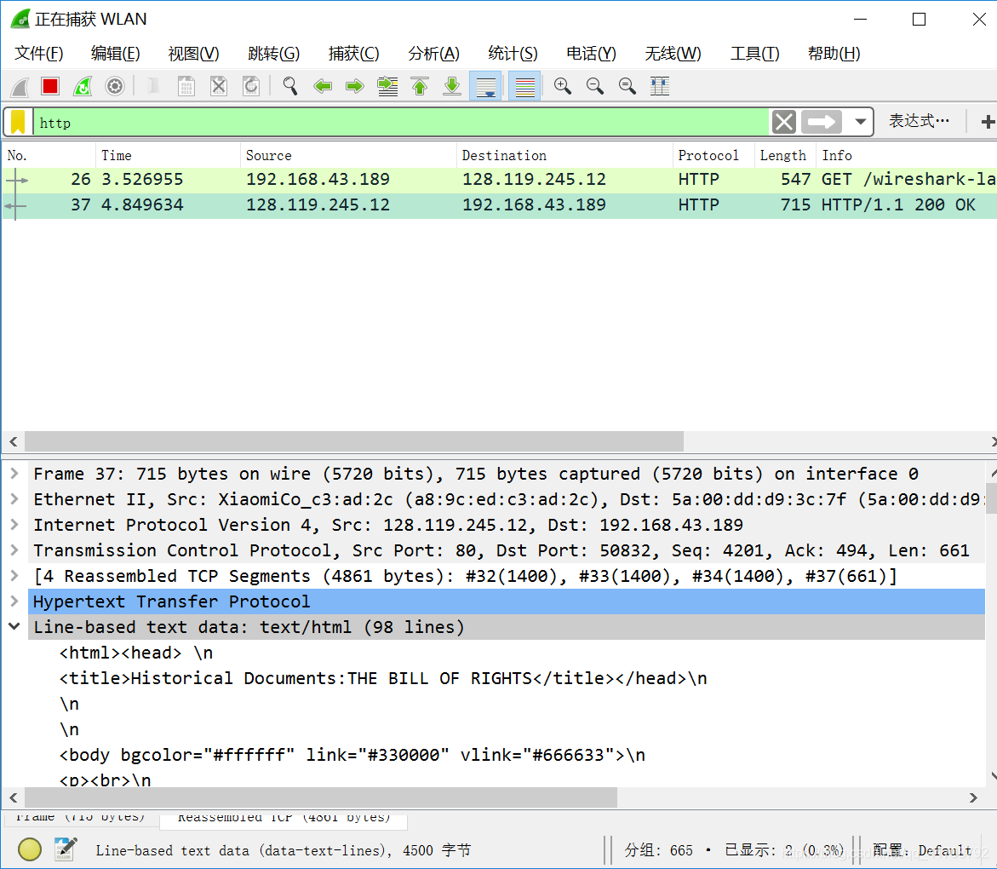
Task: Sort packets by the No. column header
Action: [x=49, y=155]
